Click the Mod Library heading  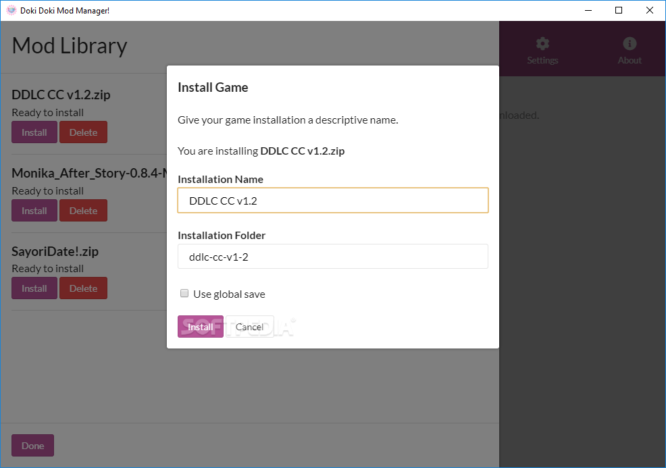coord(70,46)
